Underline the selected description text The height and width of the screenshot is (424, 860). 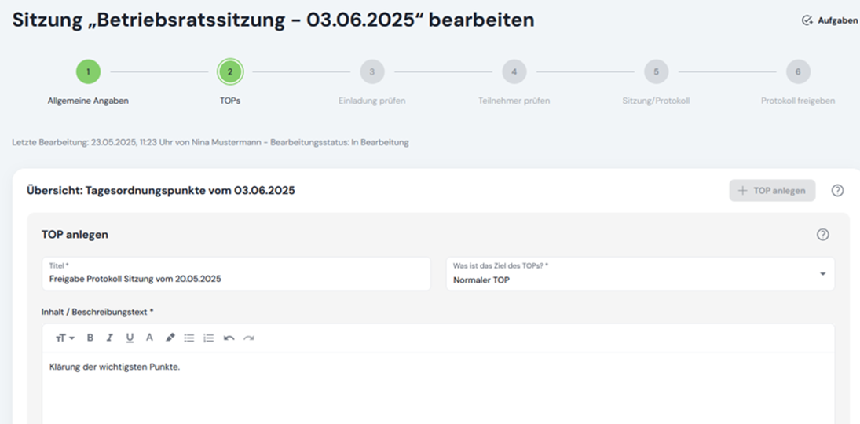130,338
